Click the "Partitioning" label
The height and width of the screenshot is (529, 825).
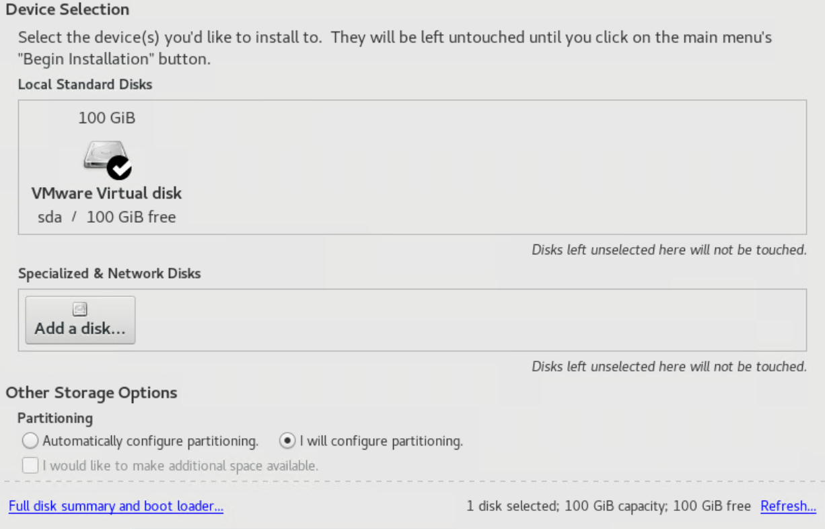click(55, 418)
